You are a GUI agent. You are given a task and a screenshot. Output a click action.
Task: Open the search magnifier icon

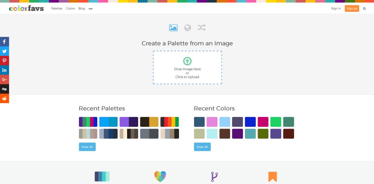click(364, 9)
